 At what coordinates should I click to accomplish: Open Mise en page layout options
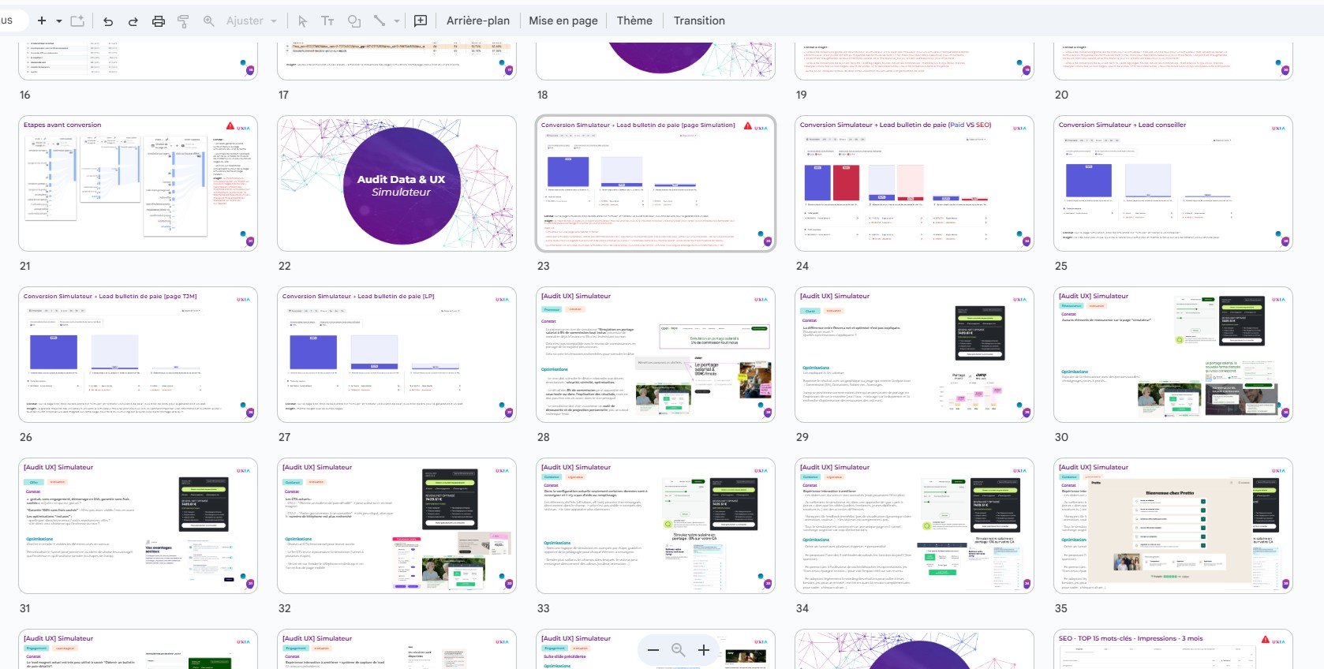pos(563,21)
